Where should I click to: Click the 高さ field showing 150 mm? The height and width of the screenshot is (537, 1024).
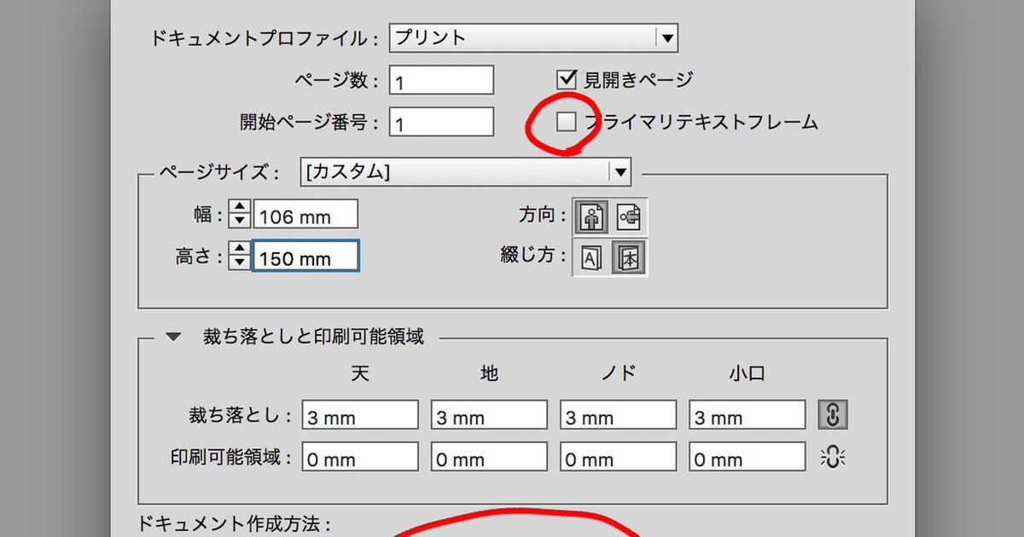click(x=305, y=257)
